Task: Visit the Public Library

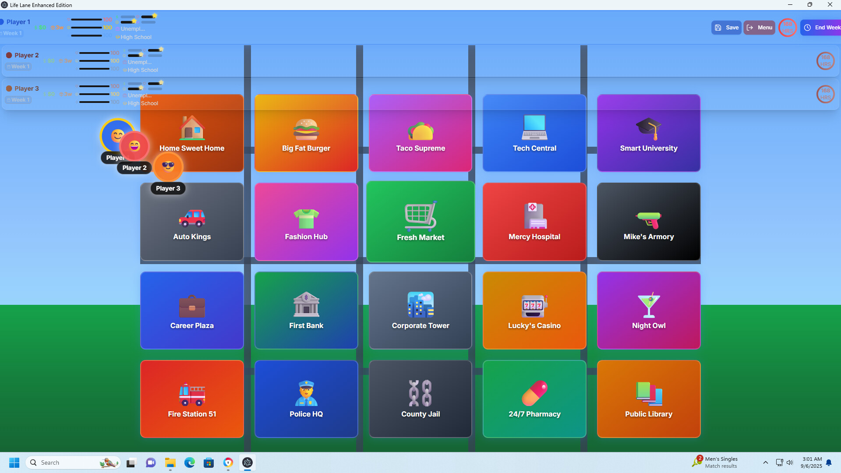Action: click(649, 399)
